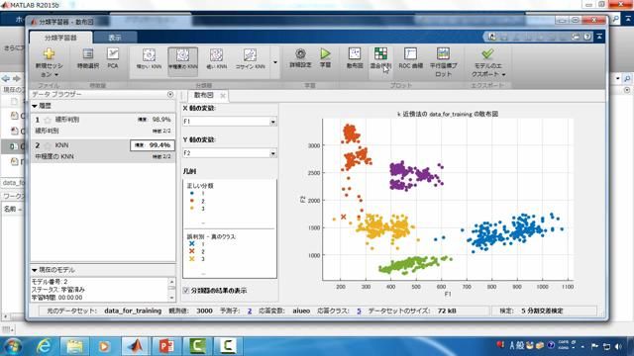Click the response classes link "5"
This screenshot has height=356, width=634.
point(359,311)
